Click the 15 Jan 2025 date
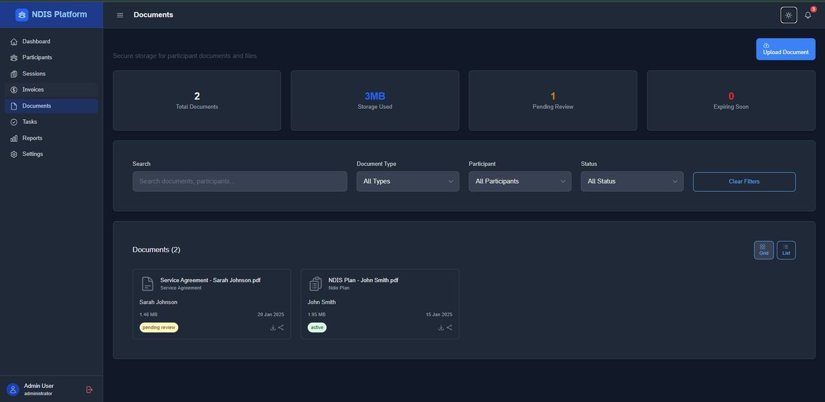 click(439, 314)
